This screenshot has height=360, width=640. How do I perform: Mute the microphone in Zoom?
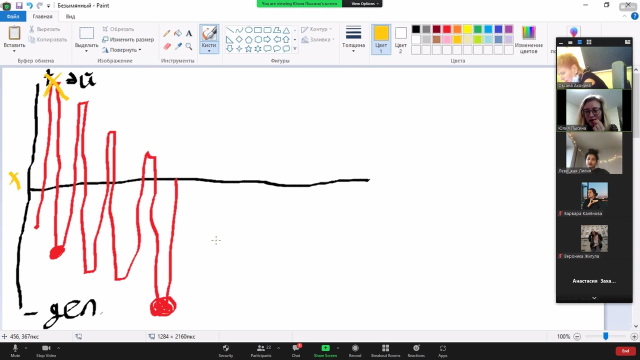[15, 350]
